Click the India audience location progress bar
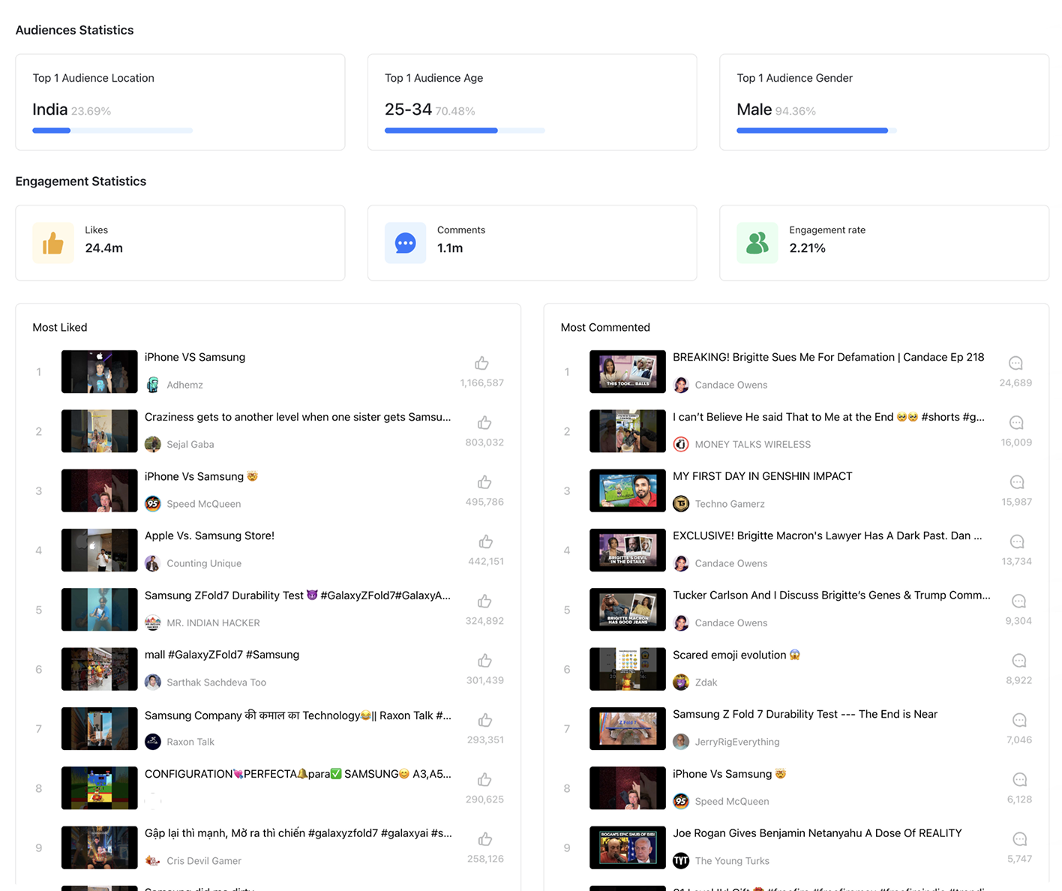 coord(112,130)
